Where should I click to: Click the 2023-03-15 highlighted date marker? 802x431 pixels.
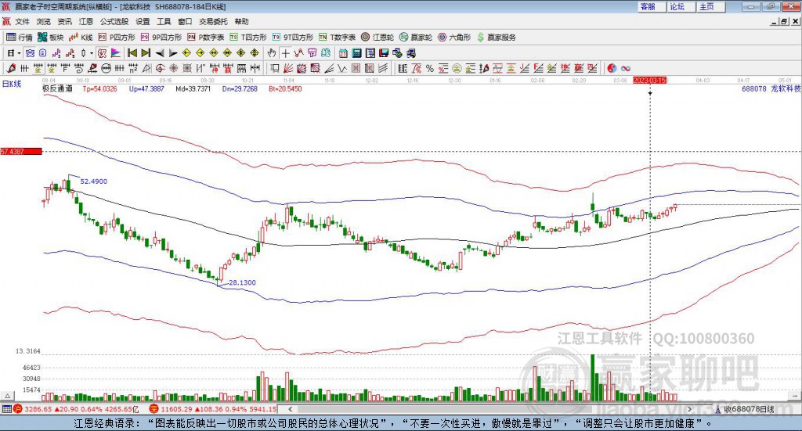[649, 80]
